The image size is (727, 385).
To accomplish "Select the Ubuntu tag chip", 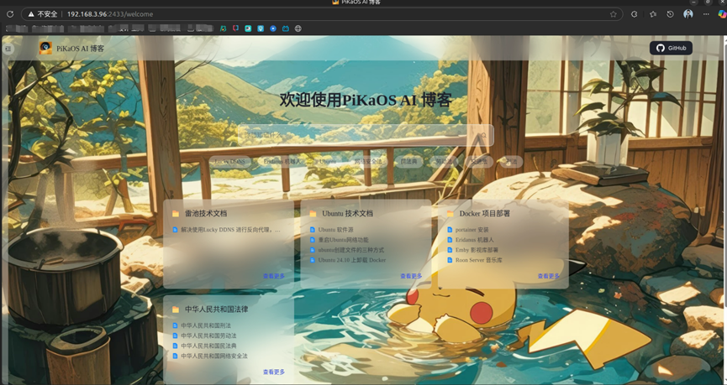I will click(x=328, y=162).
